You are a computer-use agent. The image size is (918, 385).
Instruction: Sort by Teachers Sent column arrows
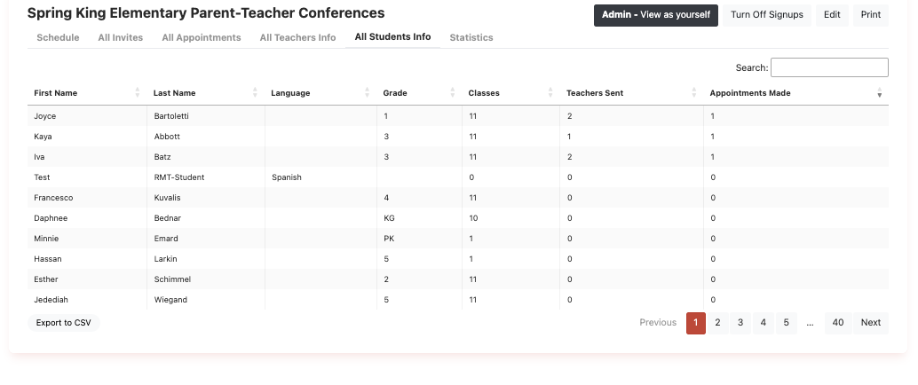click(x=694, y=93)
